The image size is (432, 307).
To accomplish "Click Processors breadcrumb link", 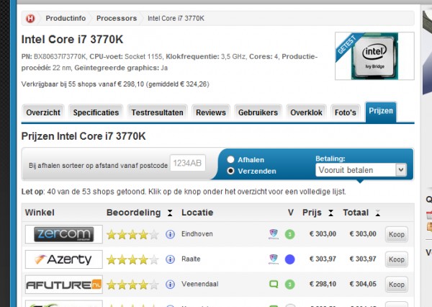I will 117,19.
